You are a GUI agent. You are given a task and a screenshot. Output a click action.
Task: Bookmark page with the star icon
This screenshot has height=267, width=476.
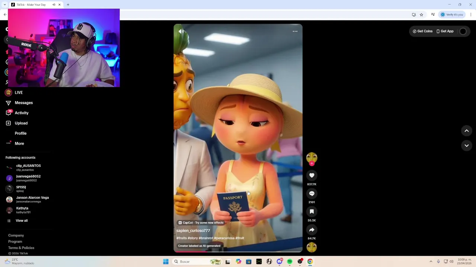coord(421,14)
